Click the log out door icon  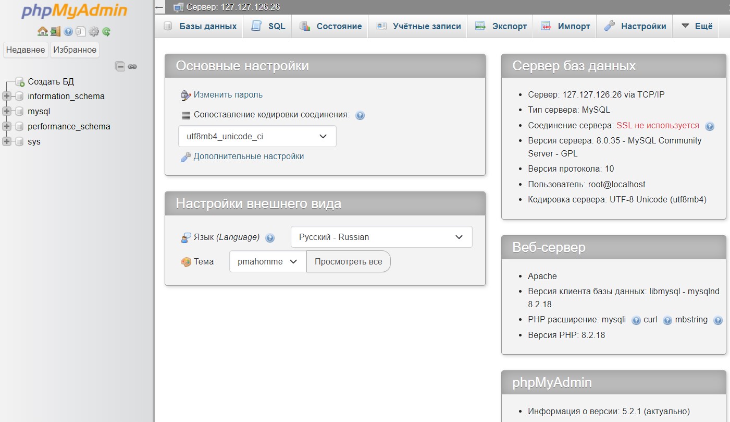(x=55, y=32)
